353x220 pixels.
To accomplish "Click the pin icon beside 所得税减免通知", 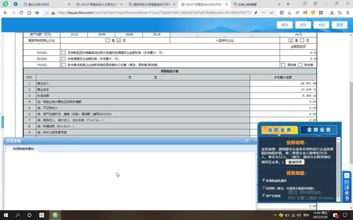I will tap(264, 181).
